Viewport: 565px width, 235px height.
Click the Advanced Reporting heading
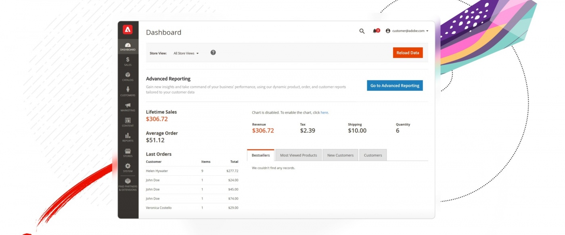coord(168,79)
